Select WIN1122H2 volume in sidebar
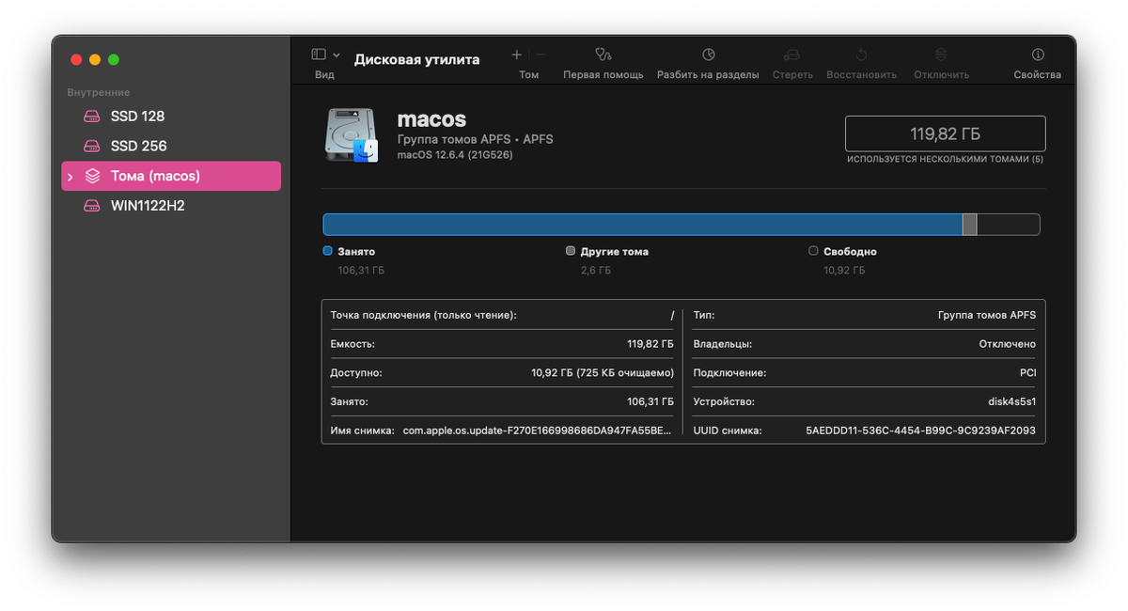Screen dimensions: 1128x611 [171, 205]
